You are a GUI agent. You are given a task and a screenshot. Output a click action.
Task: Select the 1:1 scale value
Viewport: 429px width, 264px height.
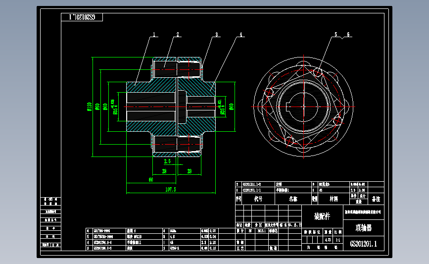(x=338, y=240)
